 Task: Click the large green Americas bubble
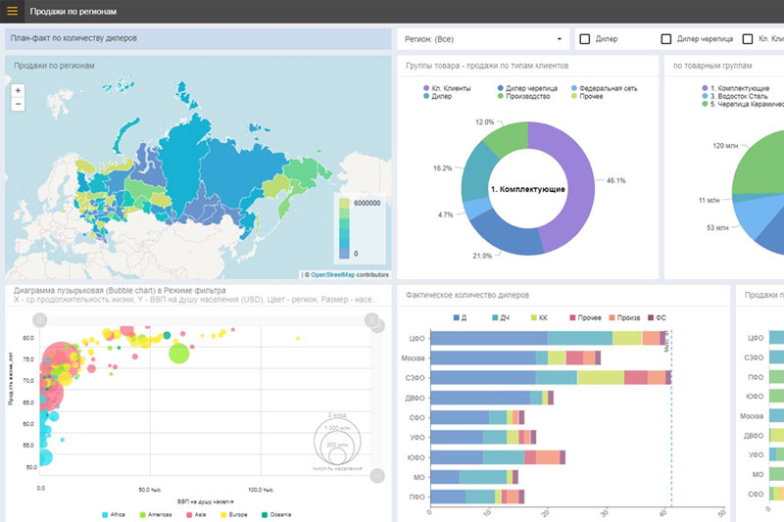click(179, 354)
